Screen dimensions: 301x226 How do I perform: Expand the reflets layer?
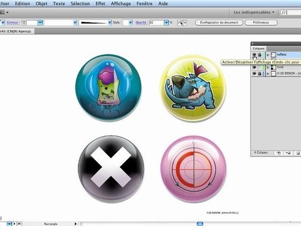click(x=268, y=55)
